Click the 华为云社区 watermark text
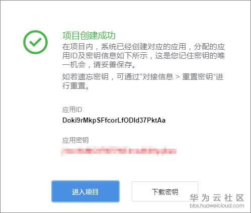 coord(217,198)
